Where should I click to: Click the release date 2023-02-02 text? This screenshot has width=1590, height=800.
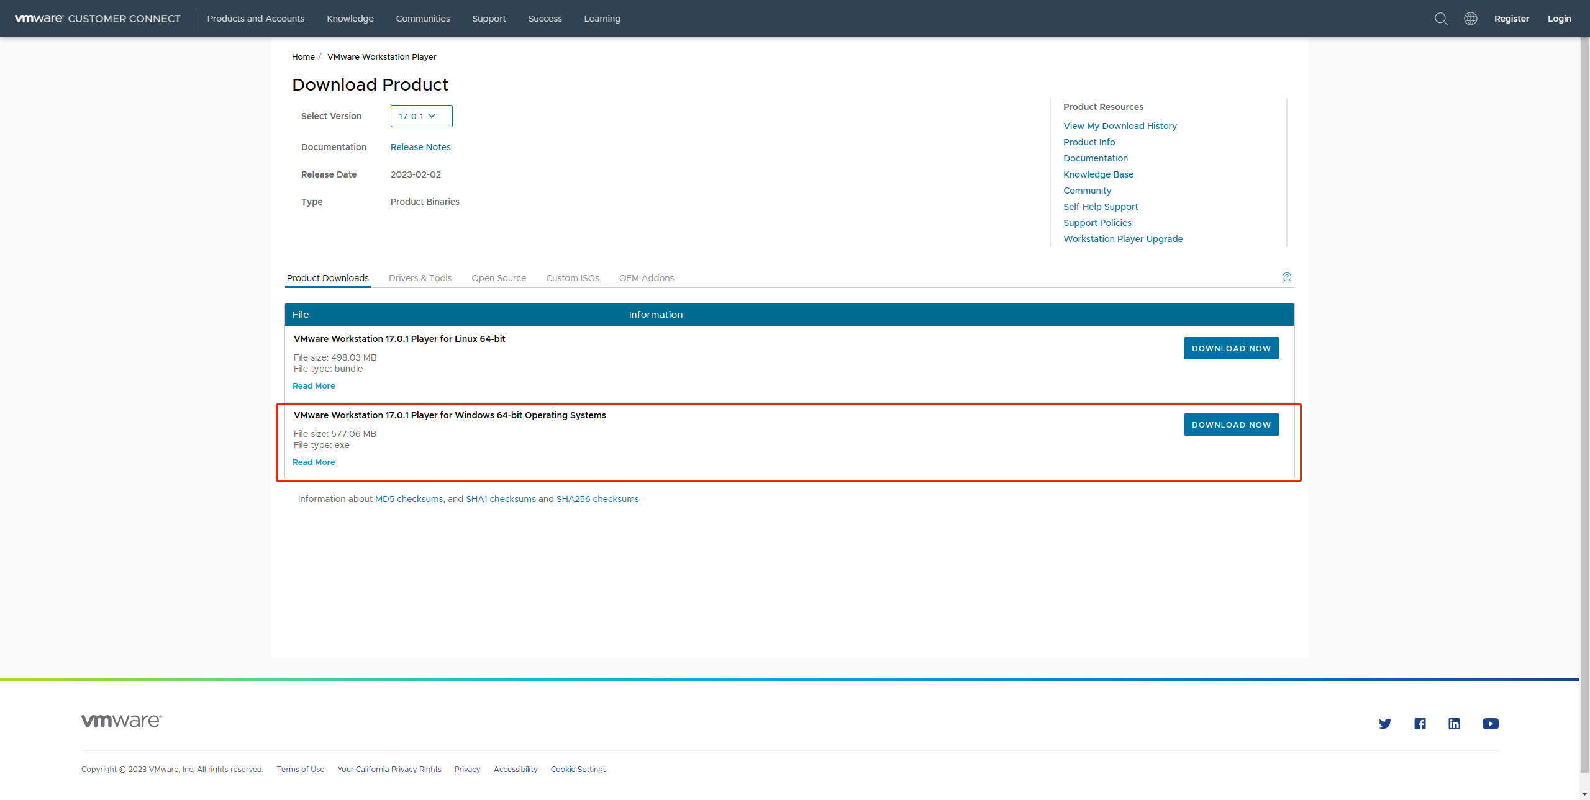pyautogui.click(x=416, y=174)
